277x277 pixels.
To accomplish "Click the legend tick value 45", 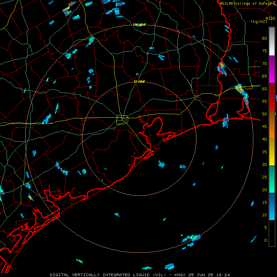I will pyautogui.click(x=264, y=127).
